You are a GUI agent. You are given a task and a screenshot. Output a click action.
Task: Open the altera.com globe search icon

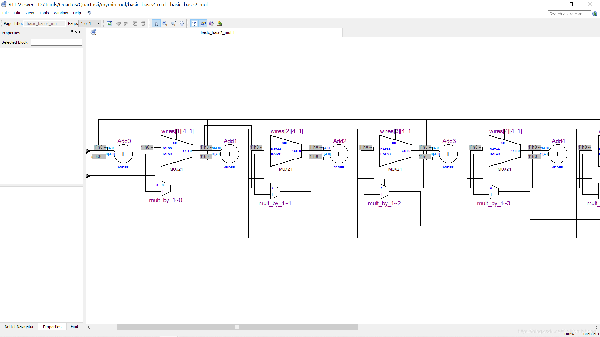click(595, 14)
